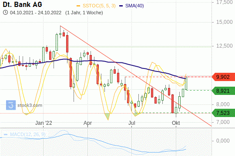Click the (1 Jahr, 1 Woche) interval text

[84, 13]
